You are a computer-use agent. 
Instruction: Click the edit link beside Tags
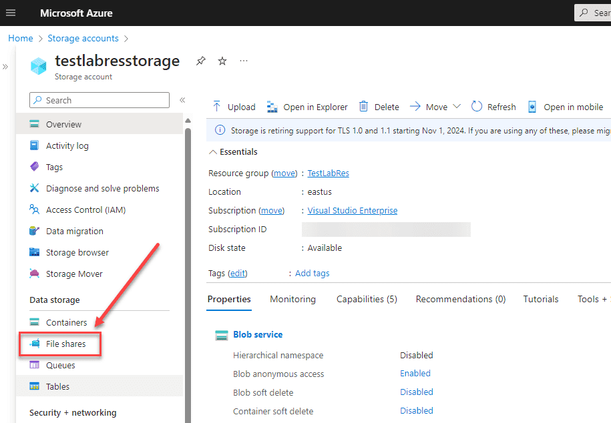point(237,273)
